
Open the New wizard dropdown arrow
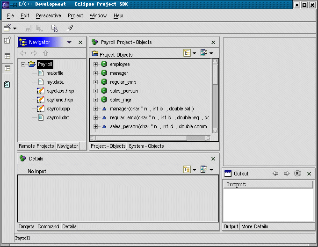(x=15, y=29)
